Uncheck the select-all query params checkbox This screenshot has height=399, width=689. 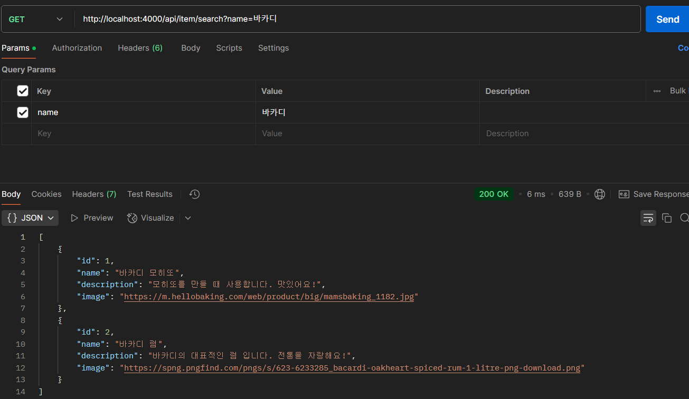click(x=22, y=90)
